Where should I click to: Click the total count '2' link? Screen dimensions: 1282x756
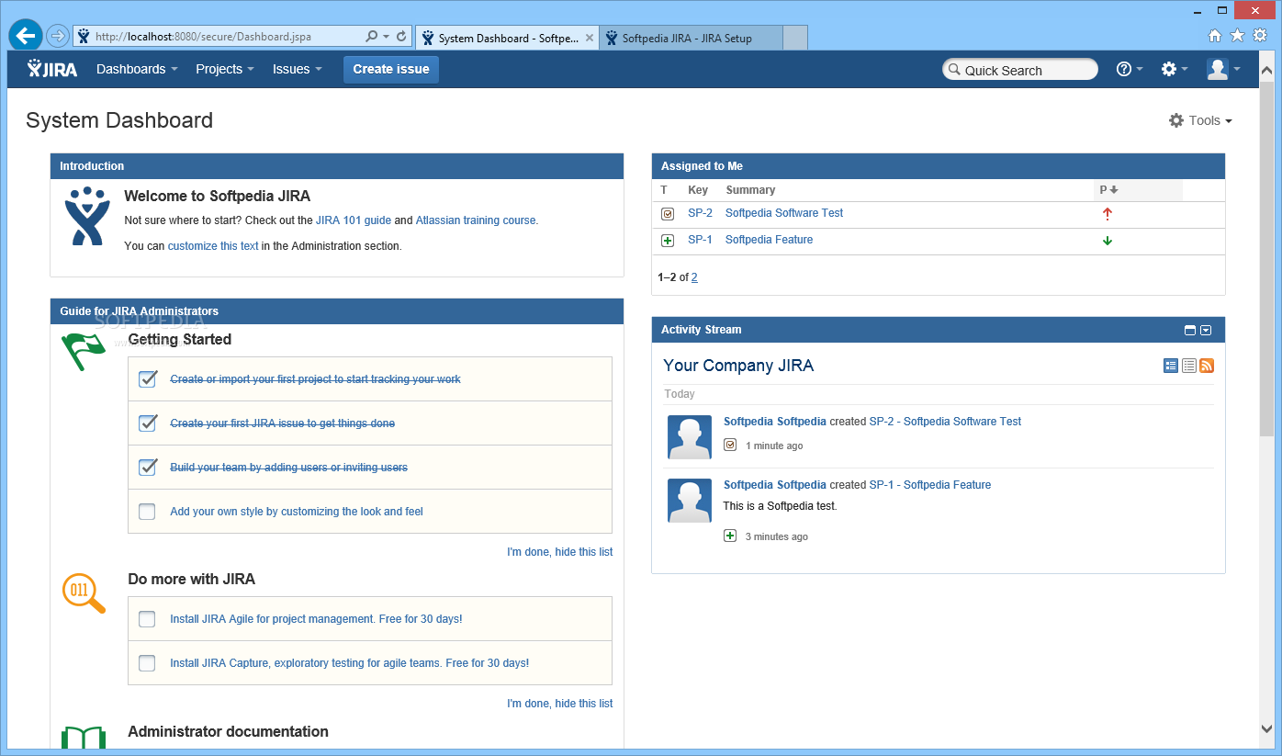(694, 277)
